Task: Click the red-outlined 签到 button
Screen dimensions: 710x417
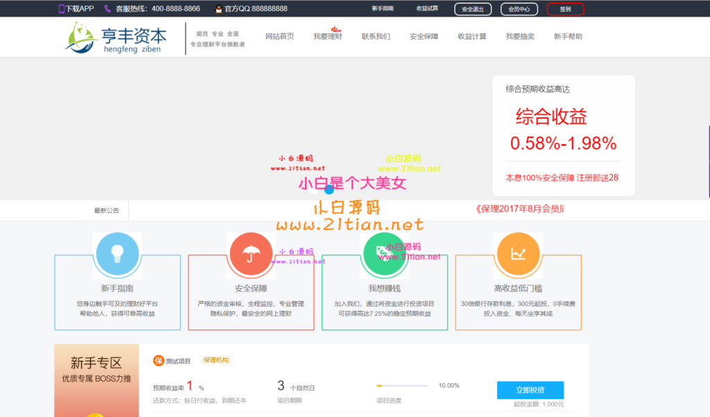Action: (x=565, y=9)
